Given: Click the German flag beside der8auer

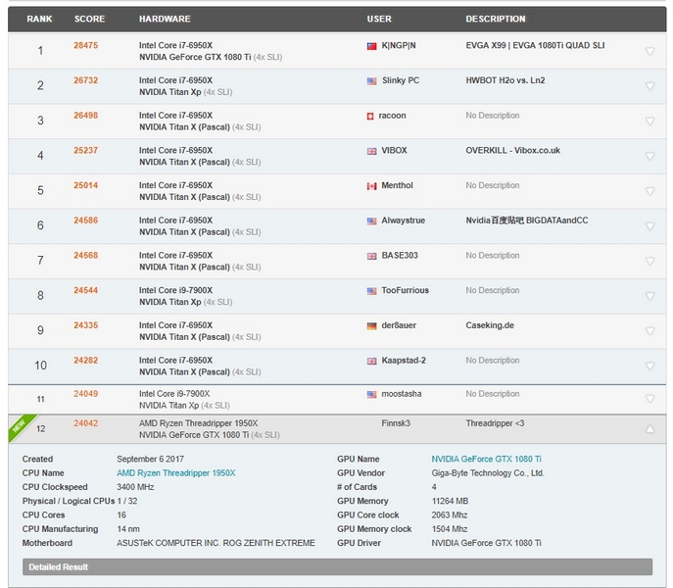Looking at the screenshot, I should [371, 325].
